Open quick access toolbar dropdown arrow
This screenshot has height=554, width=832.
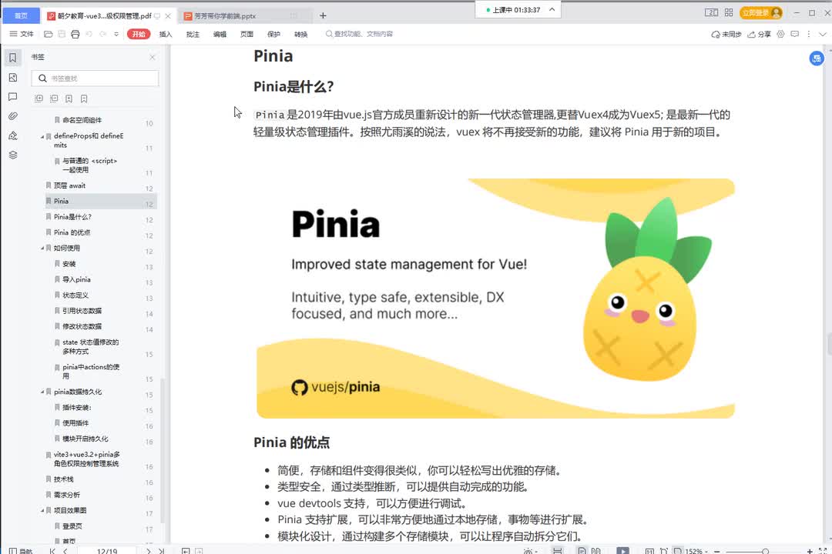pyautogui.click(x=116, y=34)
